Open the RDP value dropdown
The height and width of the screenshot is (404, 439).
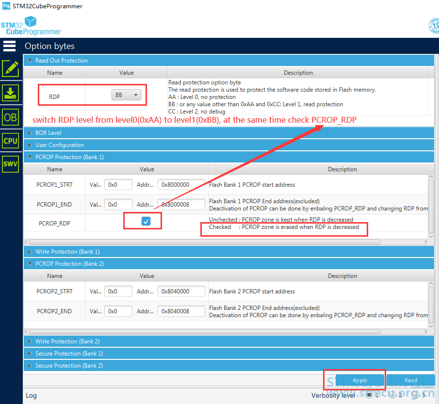pos(126,95)
